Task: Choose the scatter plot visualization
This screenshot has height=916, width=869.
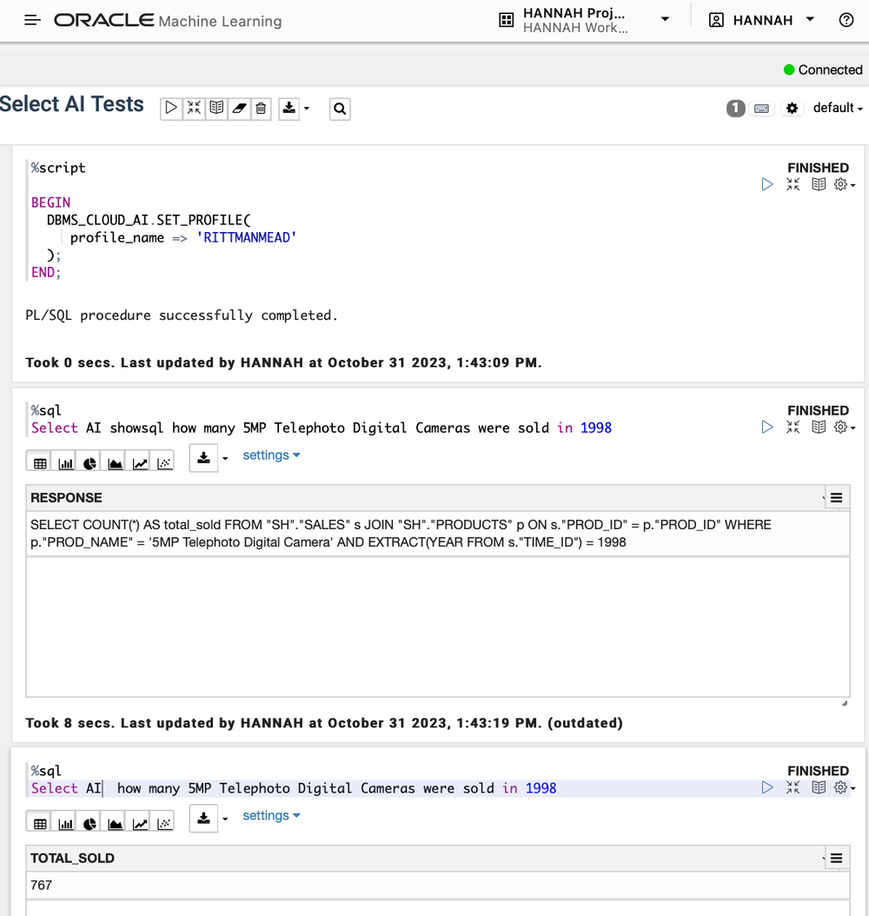Action: pyautogui.click(x=163, y=461)
